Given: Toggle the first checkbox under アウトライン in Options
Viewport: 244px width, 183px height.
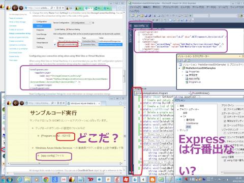Looking at the screenshot, I should click(225, 109).
